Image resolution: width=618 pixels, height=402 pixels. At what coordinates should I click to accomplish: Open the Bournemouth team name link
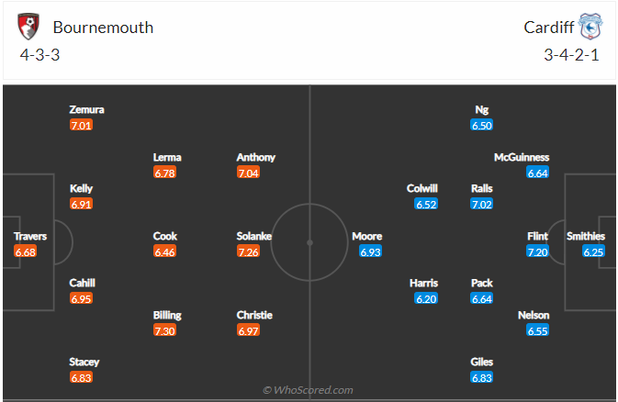coord(103,27)
